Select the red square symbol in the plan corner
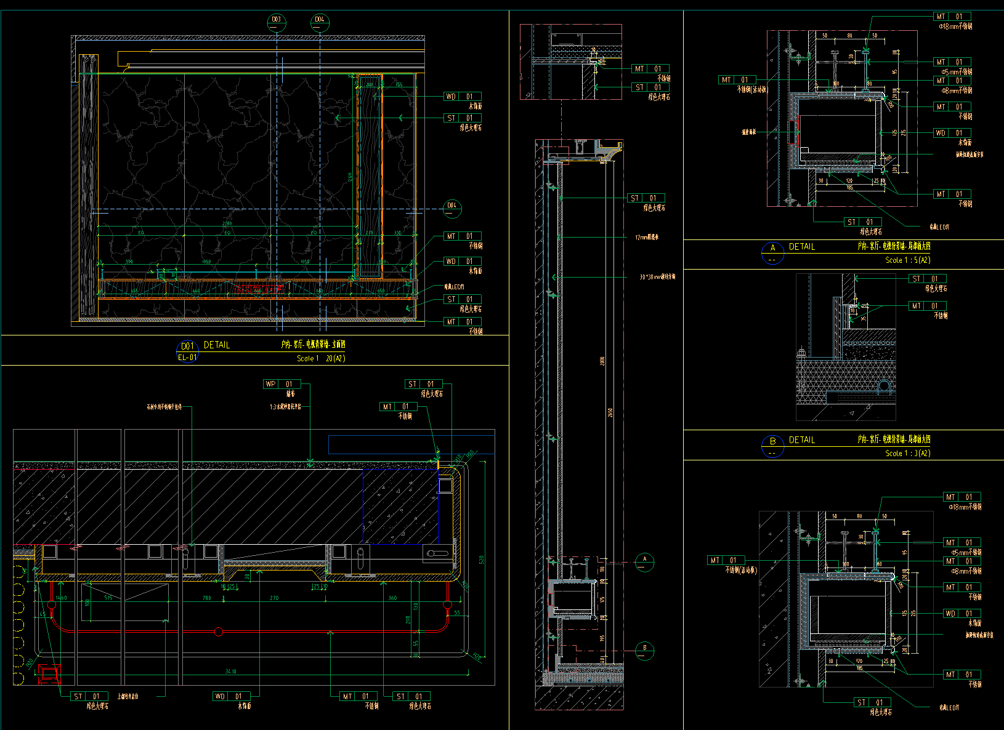1004x730 pixels. pyautogui.click(x=49, y=674)
